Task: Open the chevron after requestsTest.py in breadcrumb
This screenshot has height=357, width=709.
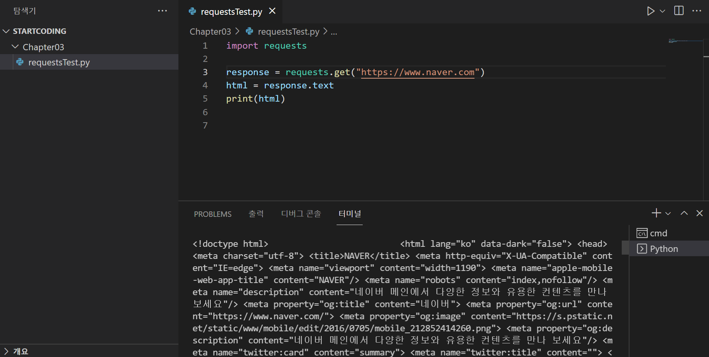Action: pyautogui.click(x=325, y=31)
